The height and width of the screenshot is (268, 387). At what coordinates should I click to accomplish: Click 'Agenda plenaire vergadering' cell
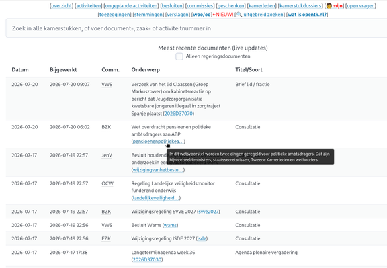coord(266,253)
